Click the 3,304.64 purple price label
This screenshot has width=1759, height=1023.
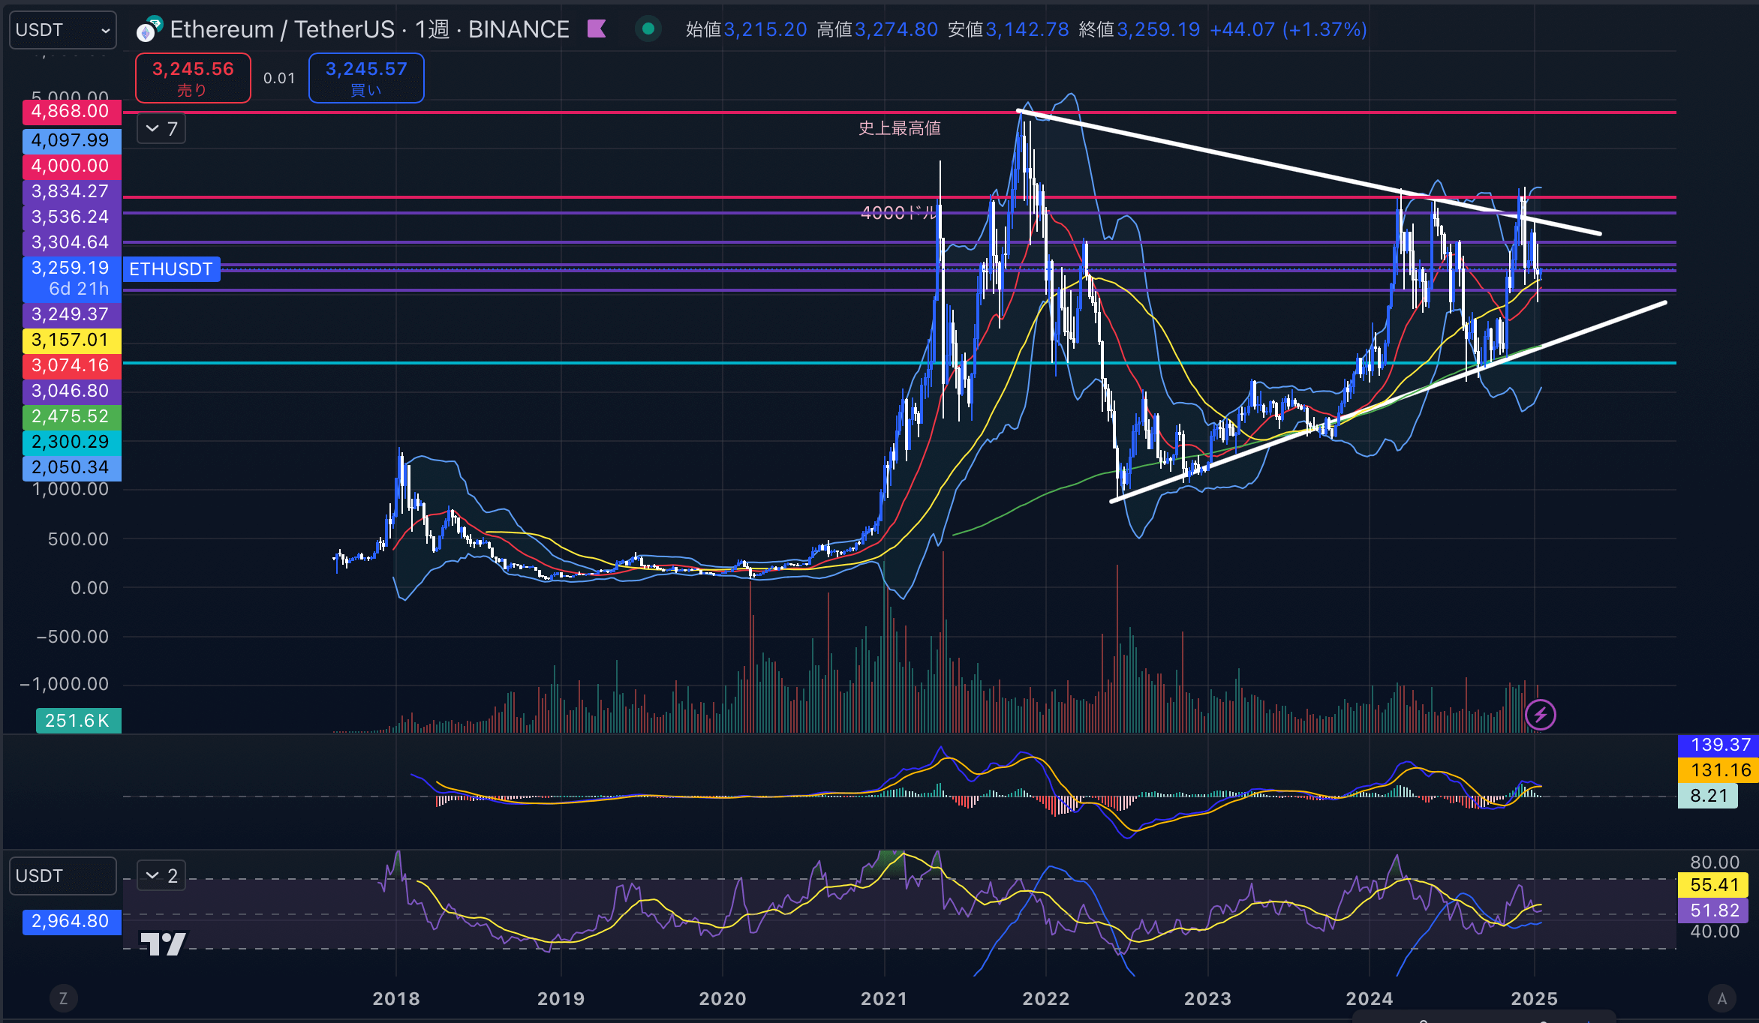72,242
